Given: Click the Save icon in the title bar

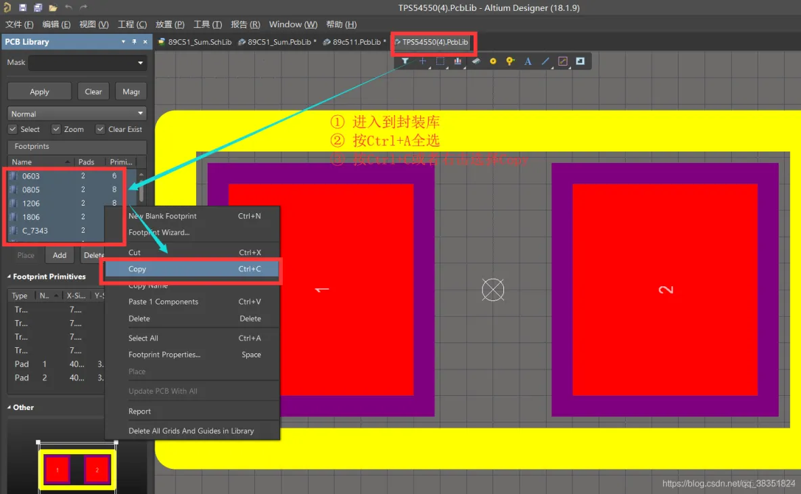Looking at the screenshot, I should click(x=23, y=7).
